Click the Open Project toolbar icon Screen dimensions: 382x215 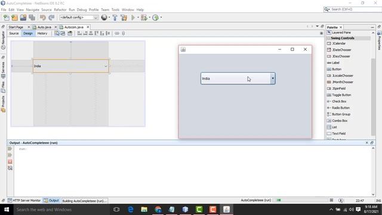point(23,17)
